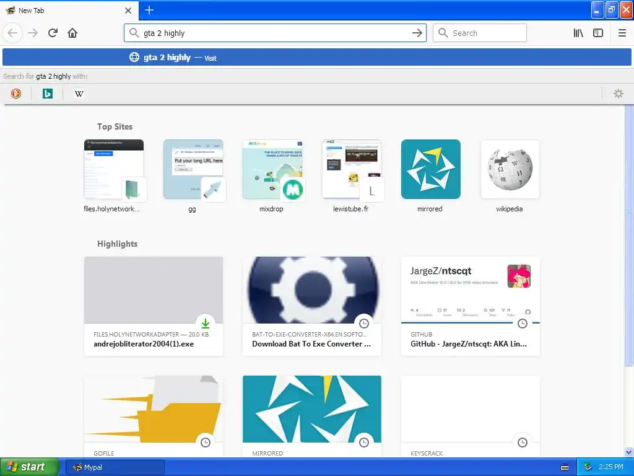Open the MIRRORED highlight card

(312, 417)
